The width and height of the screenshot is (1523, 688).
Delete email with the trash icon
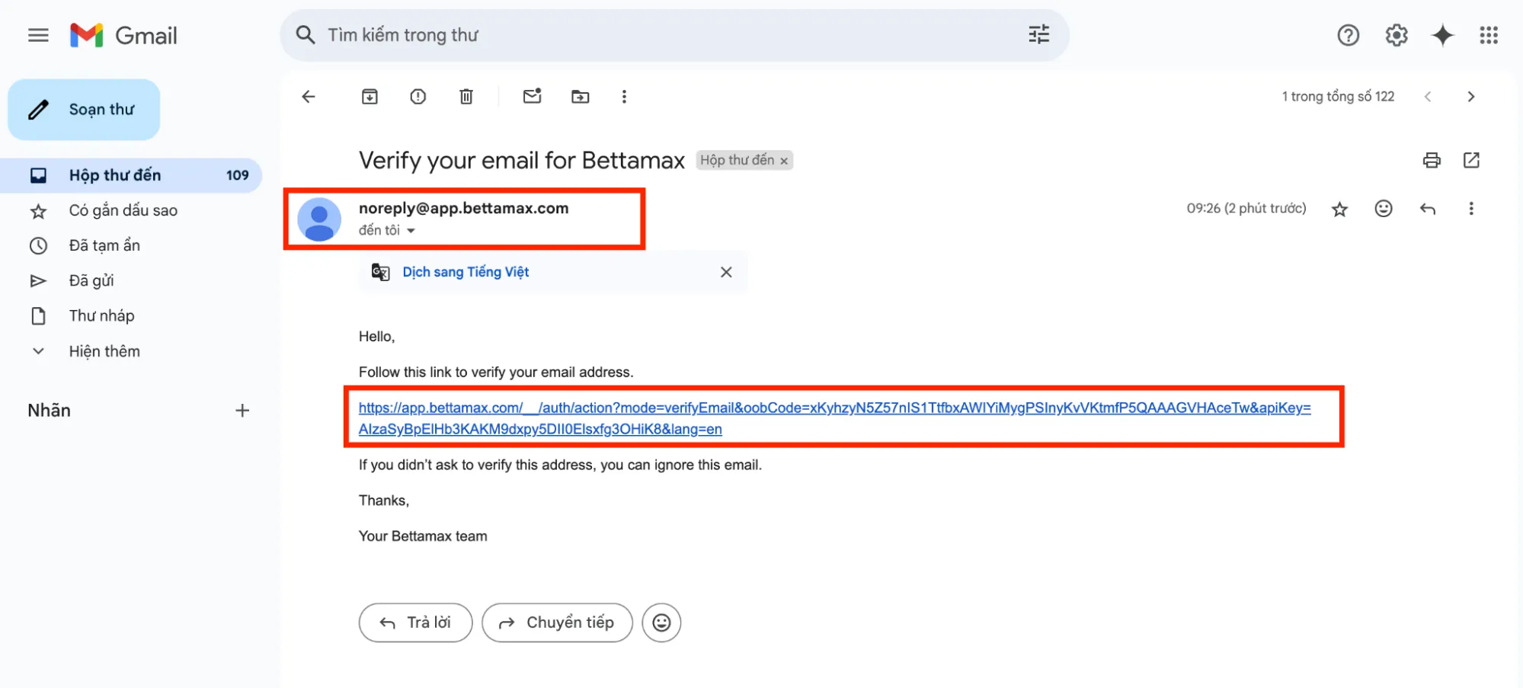[466, 97]
